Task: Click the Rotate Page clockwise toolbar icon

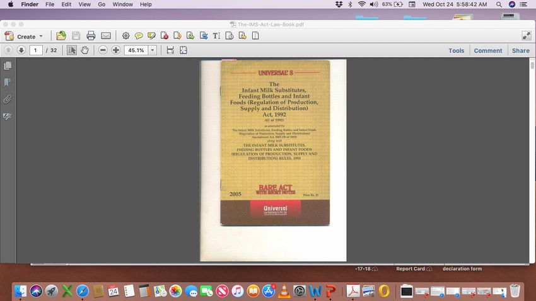Action: 230,36
